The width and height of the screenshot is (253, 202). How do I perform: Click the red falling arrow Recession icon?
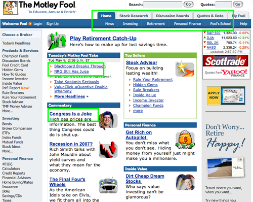click(x=108, y=150)
